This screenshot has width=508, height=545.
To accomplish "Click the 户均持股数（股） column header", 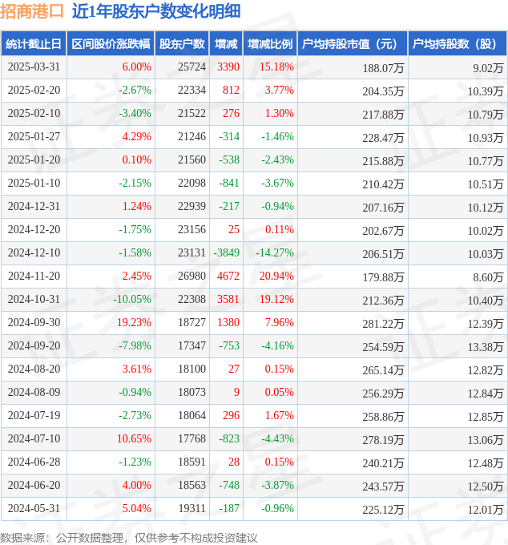I will 458,44.
